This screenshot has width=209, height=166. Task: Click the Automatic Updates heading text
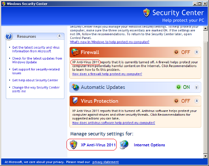(x=103, y=87)
